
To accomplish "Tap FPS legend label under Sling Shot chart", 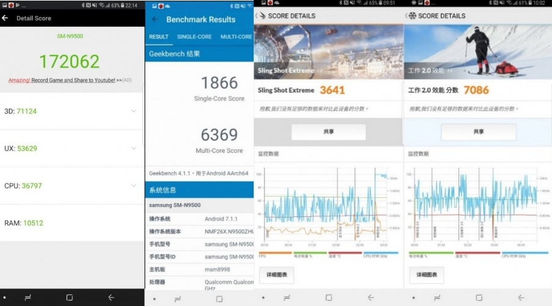I will tap(262, 256).
